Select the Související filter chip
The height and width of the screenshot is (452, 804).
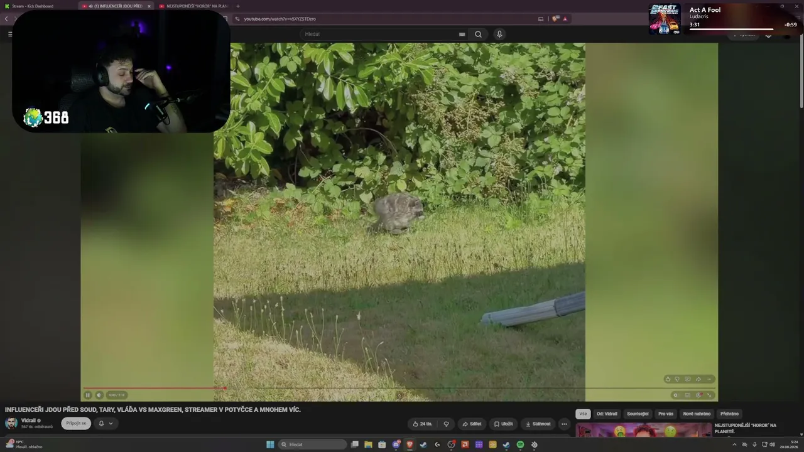638,414
